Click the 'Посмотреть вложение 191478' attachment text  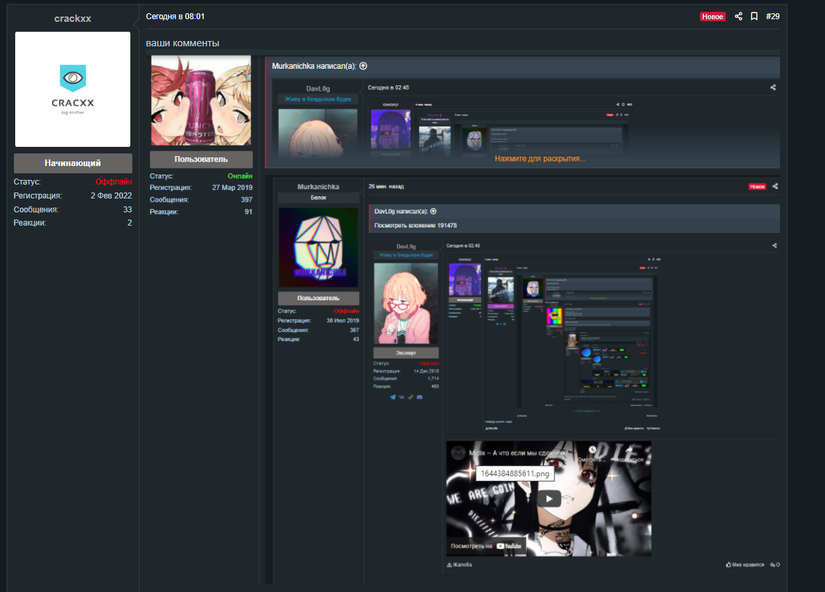415,226
